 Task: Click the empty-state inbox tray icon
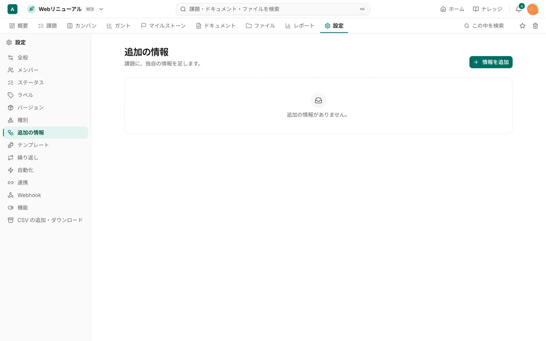(x=318, y=101)
